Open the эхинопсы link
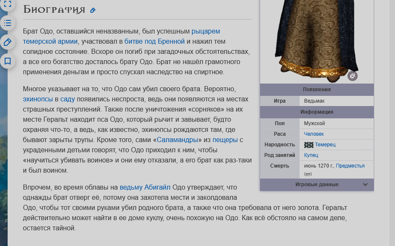The image size is (395, 246). click(x=38, y=99)
